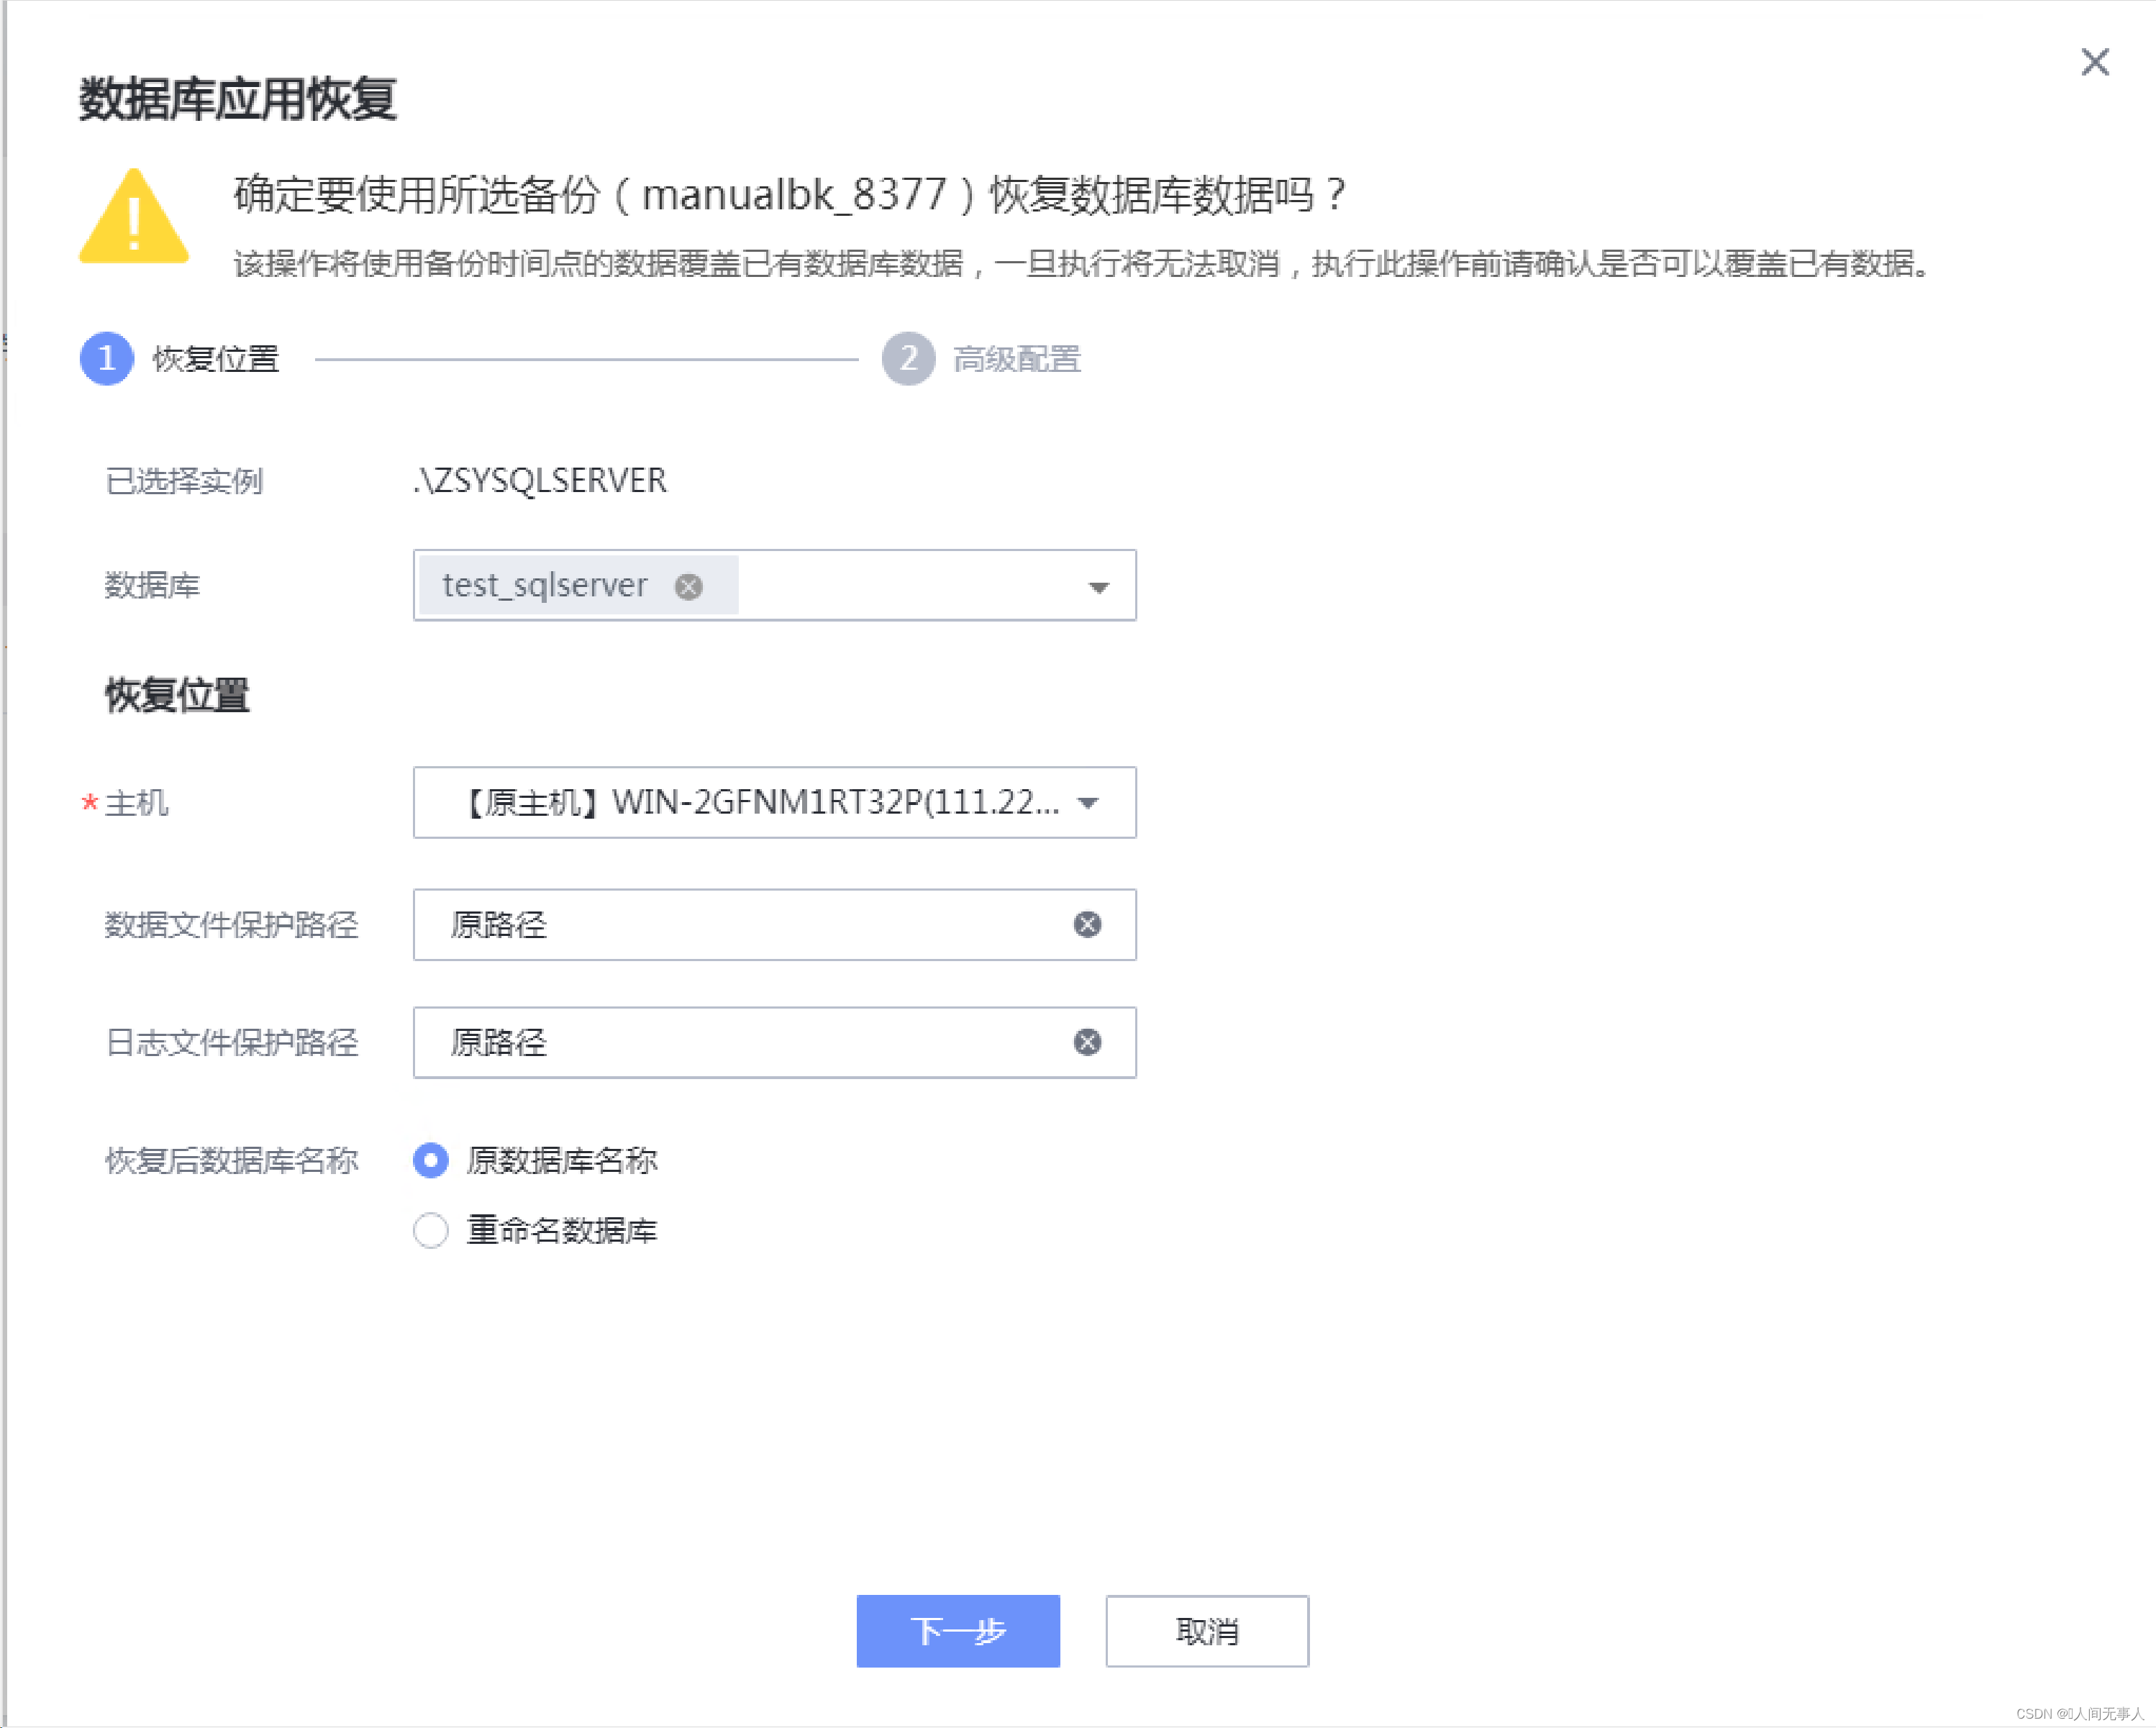Focus the 日志文件保护路径 input

tap(775, 1042)
